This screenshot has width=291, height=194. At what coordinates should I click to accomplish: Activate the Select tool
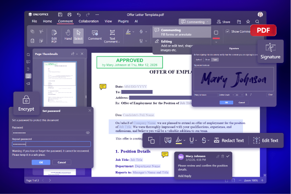tap(78, 36)
